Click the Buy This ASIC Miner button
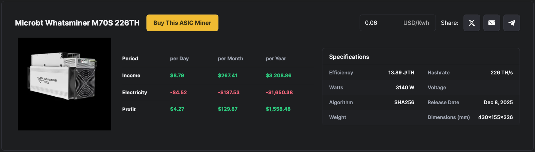 [182, 23]
